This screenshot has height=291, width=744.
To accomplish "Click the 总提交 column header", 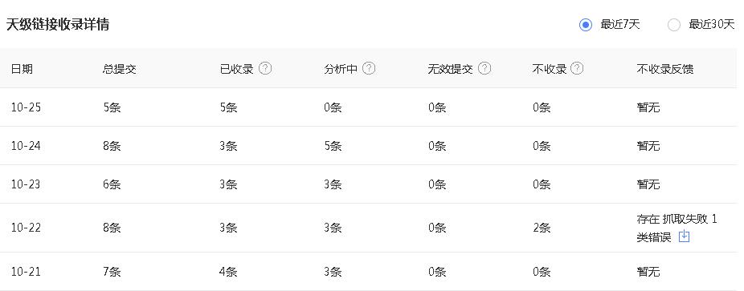I will click(x=119, y=69).
